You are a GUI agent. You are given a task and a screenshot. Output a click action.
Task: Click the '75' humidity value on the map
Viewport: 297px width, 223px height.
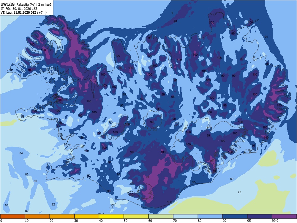click(x=239, y=192)
